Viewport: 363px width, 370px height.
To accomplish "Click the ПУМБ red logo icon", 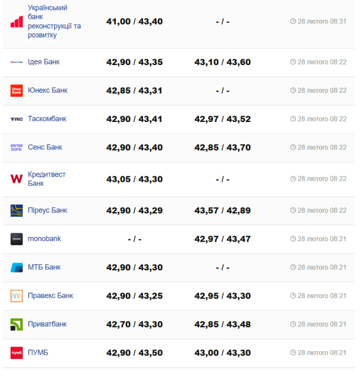I will point(16,353).
